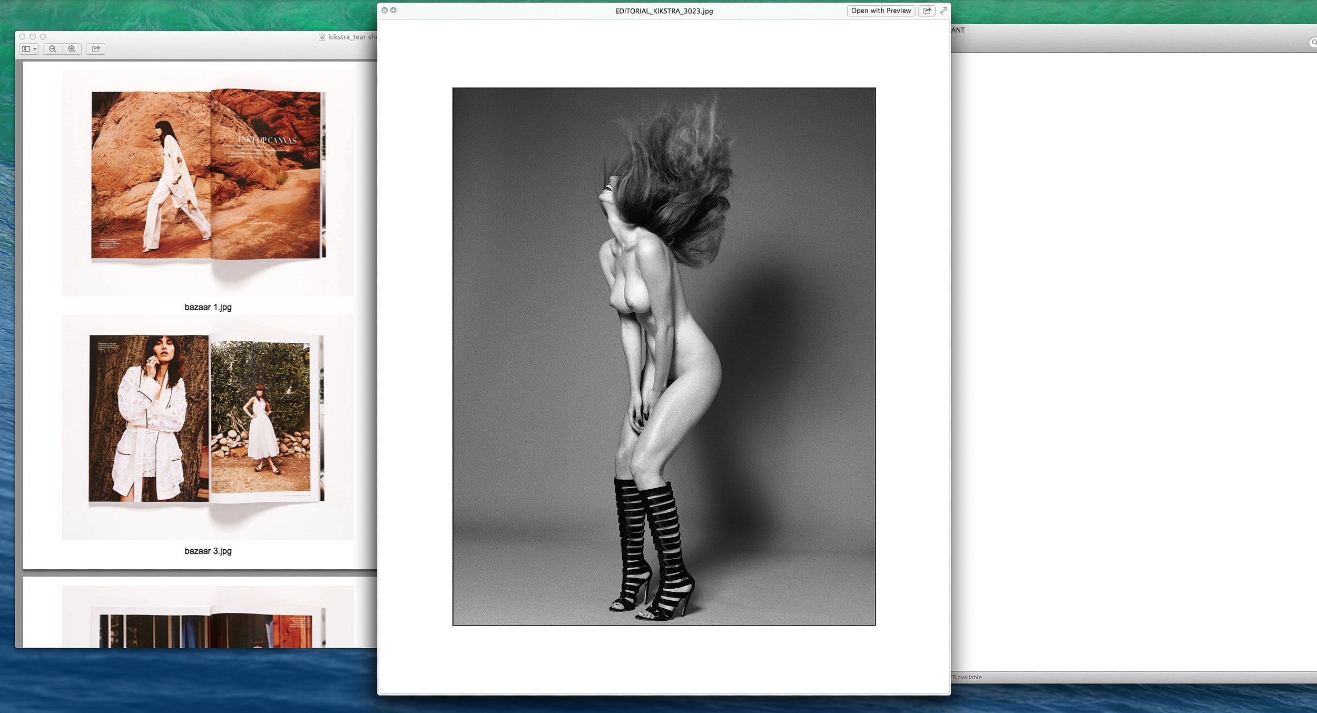Viewport: 1317px width, 713px height.
Task: Toggle full-screen mode for the image preview
Action: pos(942,11)
